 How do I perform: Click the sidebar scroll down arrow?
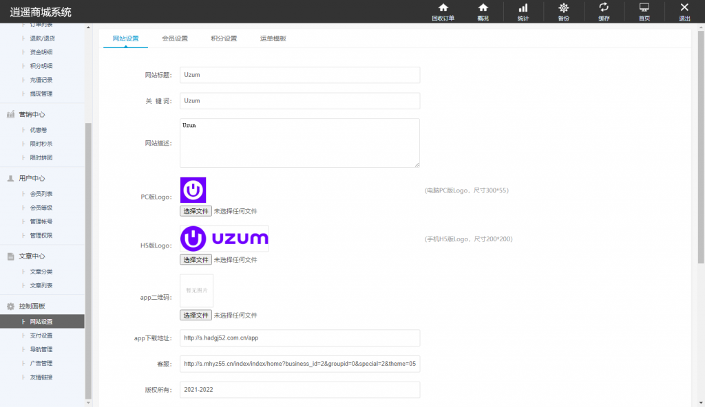pyautogui.click(x=88, y=403)
